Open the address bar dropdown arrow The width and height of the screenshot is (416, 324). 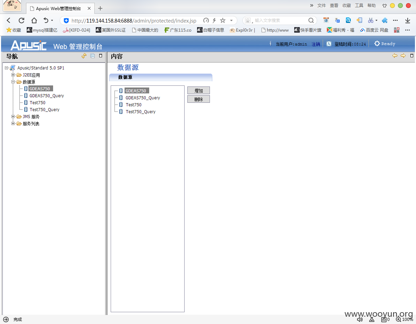coord(231,20)
